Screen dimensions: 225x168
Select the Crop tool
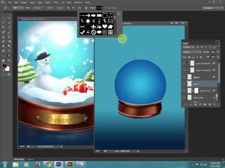click(3, 28)
